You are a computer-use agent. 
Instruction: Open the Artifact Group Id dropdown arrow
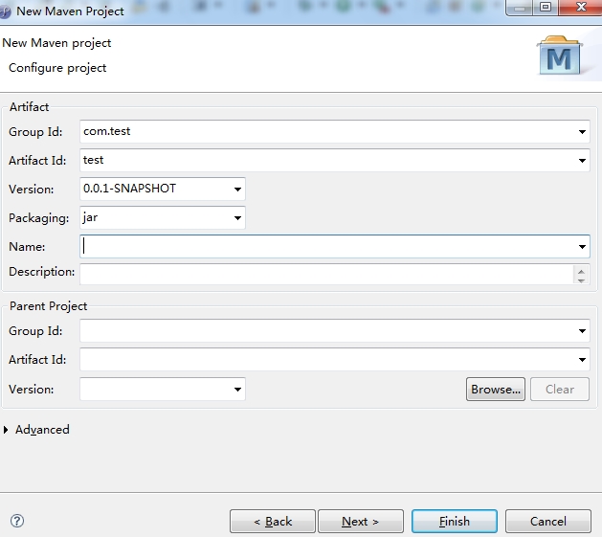[582, 132]
